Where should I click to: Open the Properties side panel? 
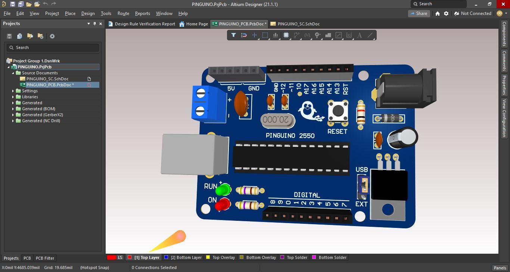point(504,85)
